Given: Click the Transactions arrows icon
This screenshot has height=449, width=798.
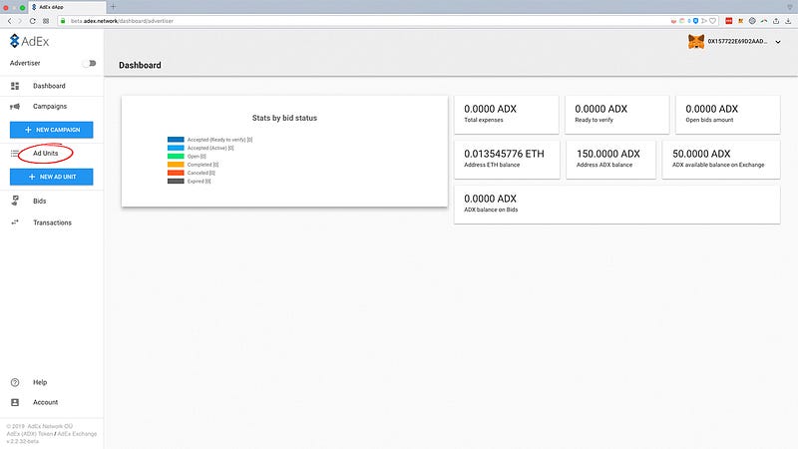Looking at the screenshot, I should click(x=15, y=223).
